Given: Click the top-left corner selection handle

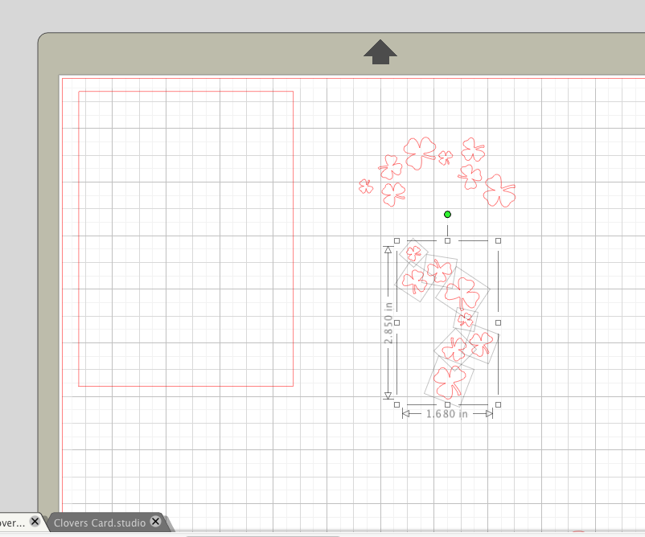Looking at the screenshot, I should (x=396, y=240).
